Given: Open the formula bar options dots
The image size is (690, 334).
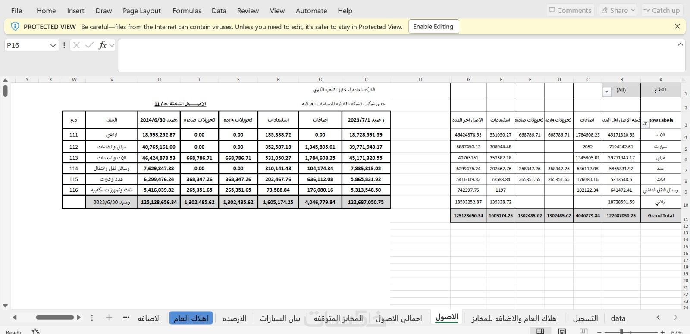Looking at the screenshot, I should 64,45.
